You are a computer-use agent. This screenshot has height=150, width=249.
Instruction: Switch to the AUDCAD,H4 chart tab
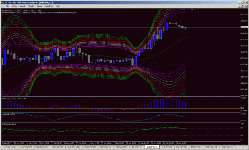26,147
